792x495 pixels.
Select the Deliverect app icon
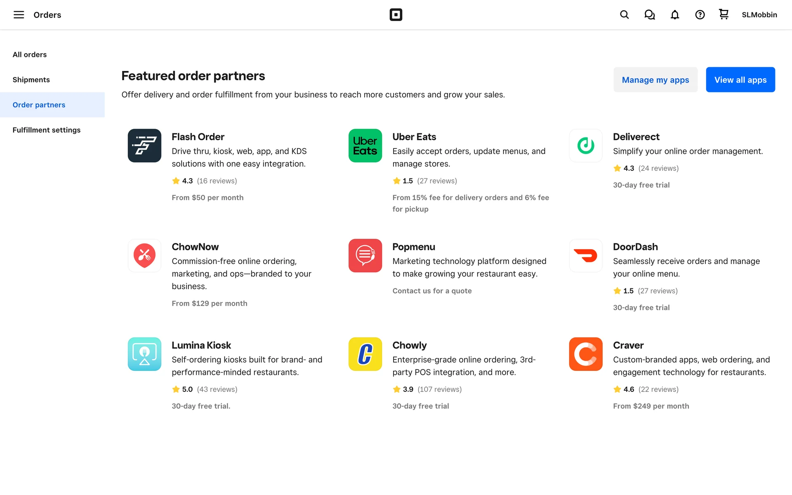585,146
